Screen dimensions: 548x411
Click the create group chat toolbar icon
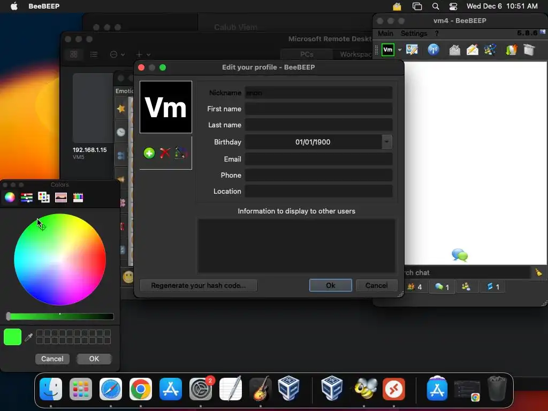490,50
